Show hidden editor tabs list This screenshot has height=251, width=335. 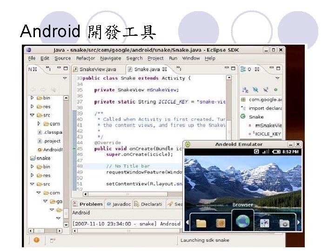pos(179,68)
